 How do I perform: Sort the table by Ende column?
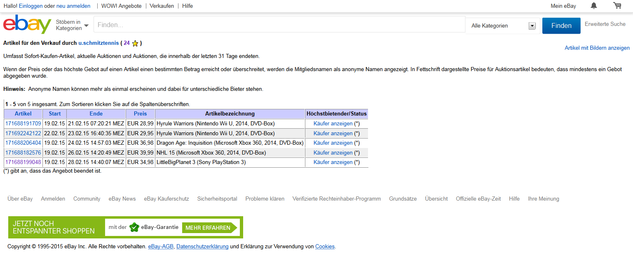pyautogui.click(x=96, y=114)
